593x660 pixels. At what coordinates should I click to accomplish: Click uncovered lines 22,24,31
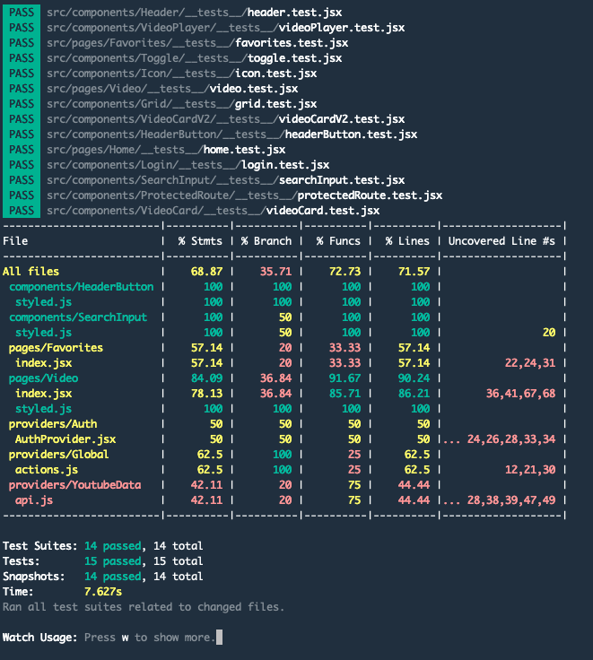pos(530,363)
